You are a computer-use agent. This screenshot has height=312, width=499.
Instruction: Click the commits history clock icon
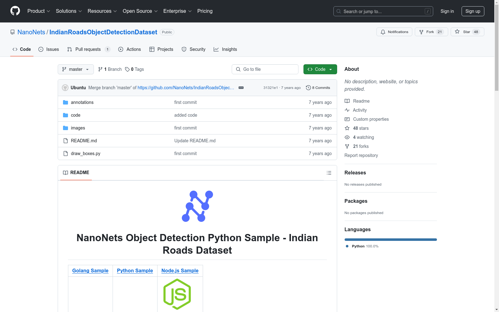point(308,88)
